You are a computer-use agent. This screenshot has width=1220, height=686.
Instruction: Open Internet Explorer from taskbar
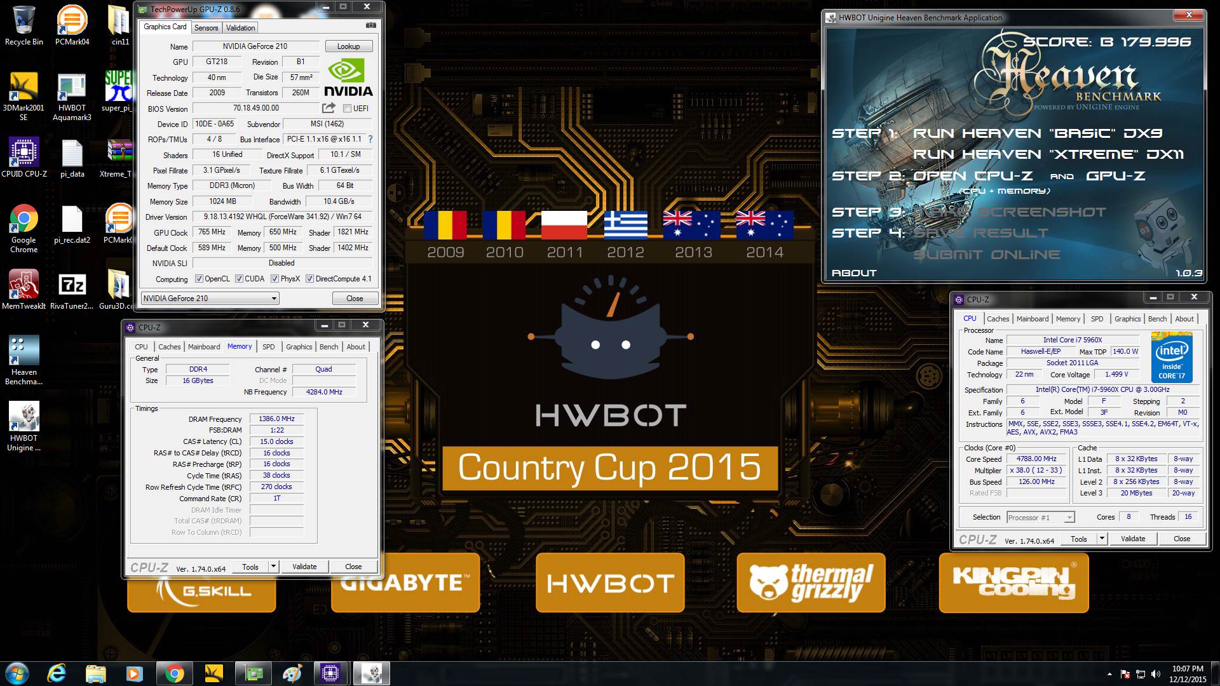pyautogui.click(x=57, y=673)
